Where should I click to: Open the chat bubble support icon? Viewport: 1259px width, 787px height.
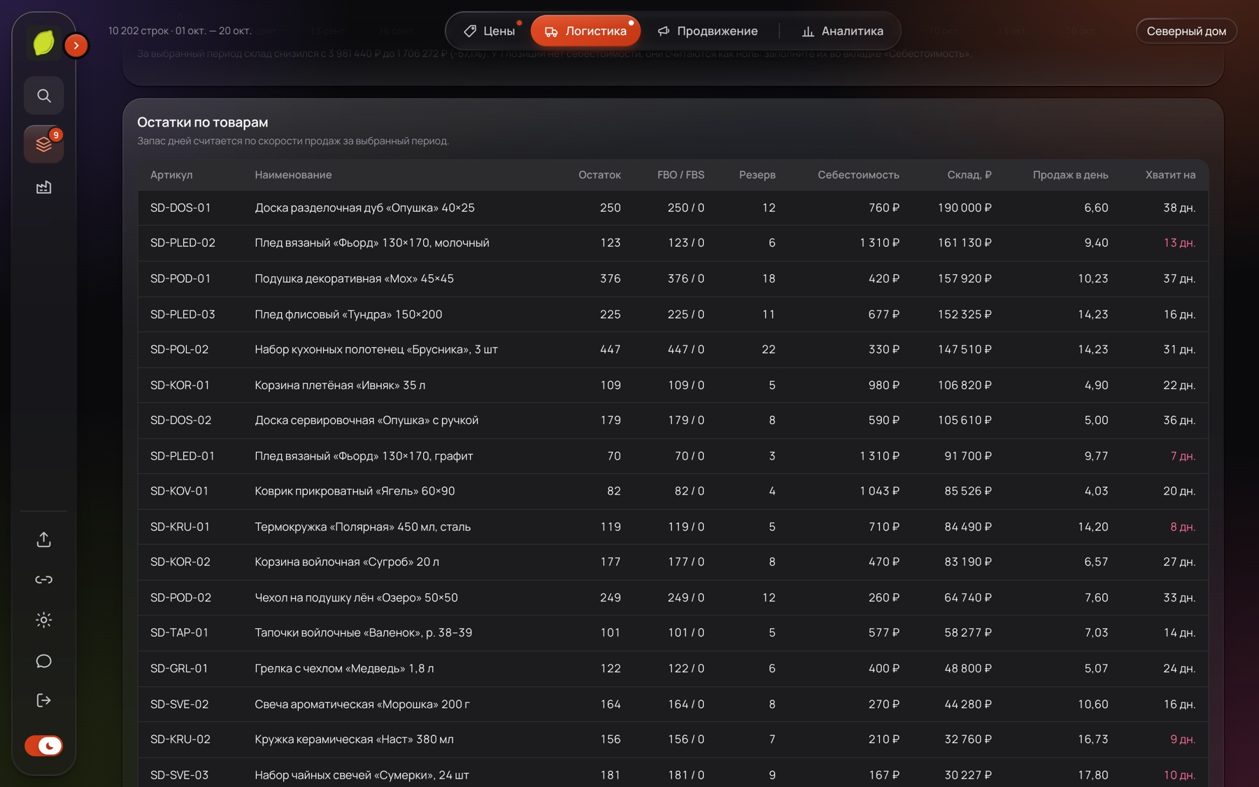tap(44, 660)
